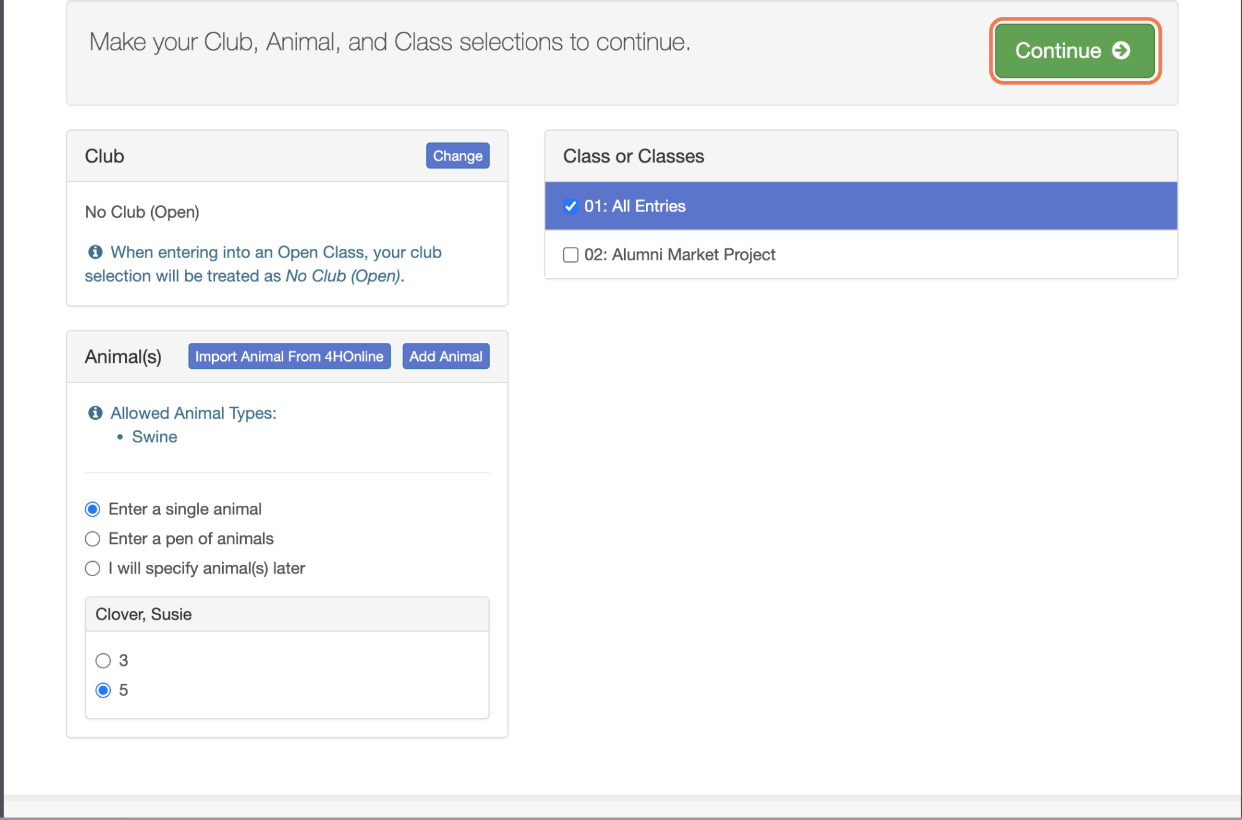This screenshot has width=1242, height=820.
Task: Click the info icon beside Allowed Animal Types
Action: pos(95,412)
